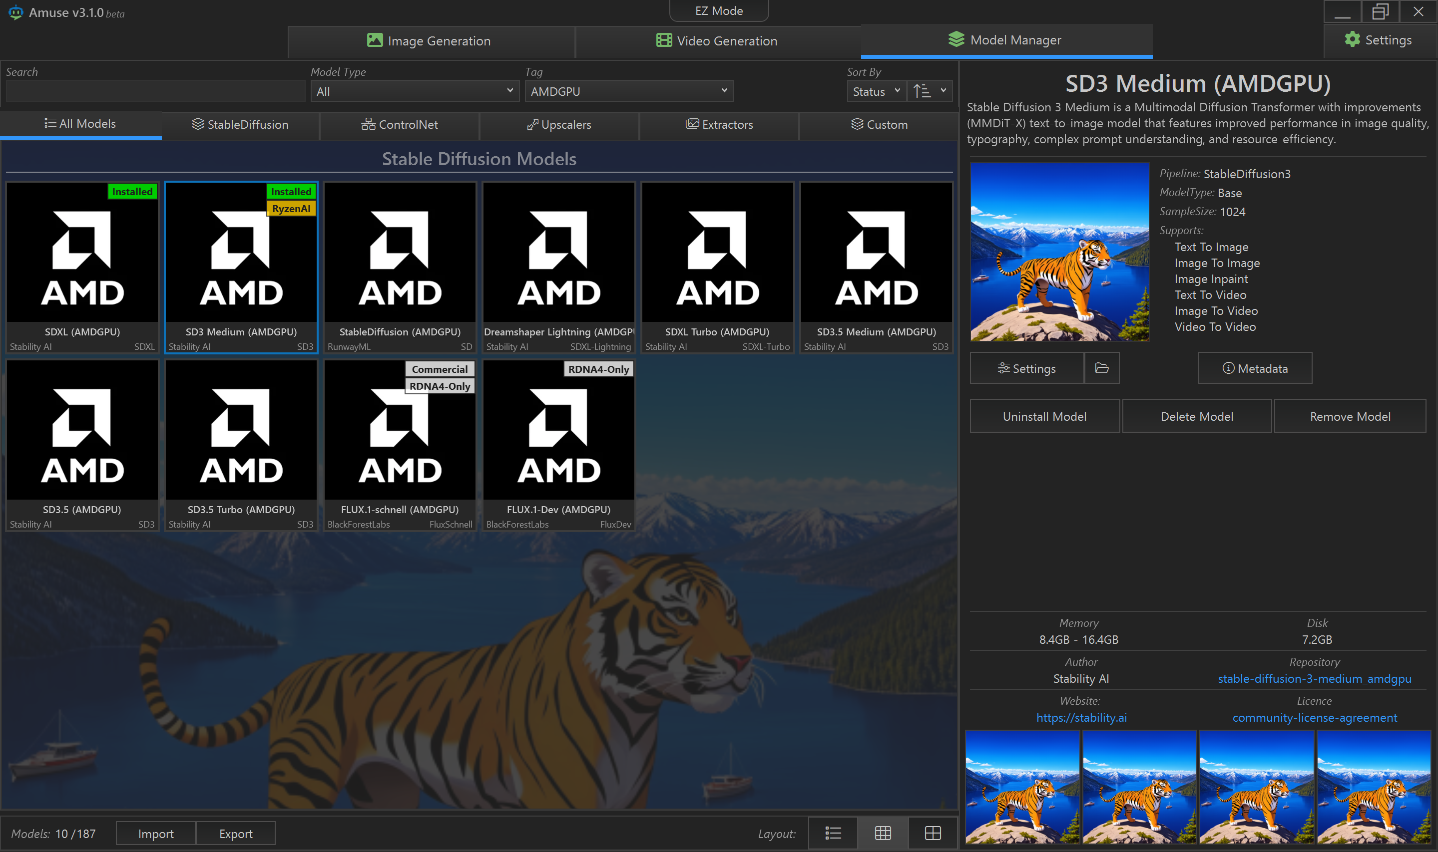Image resolution: width=1438 pixels, height=852 pixels.
Task: Switch to list layout view
Action: pyautogui.click(x=833, y=833)
